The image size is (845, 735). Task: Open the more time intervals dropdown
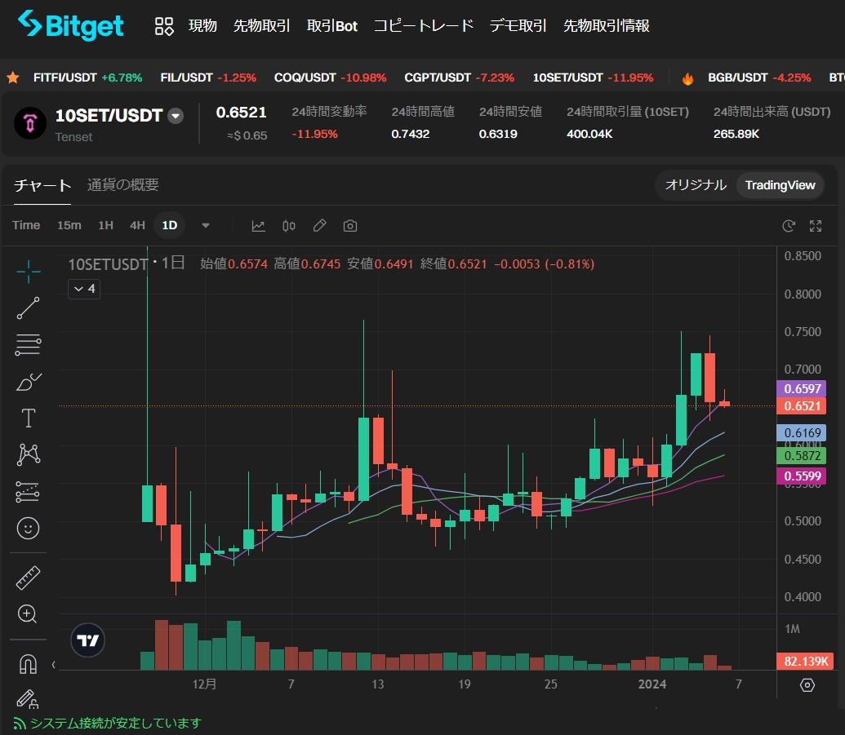coord(206,226)
